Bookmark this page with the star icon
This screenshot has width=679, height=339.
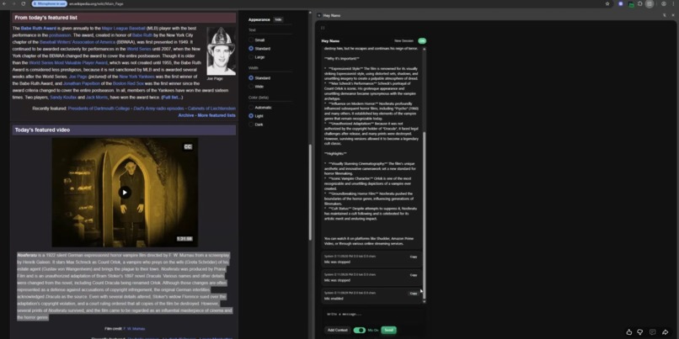pyautogui.click(x=607, y=3)
